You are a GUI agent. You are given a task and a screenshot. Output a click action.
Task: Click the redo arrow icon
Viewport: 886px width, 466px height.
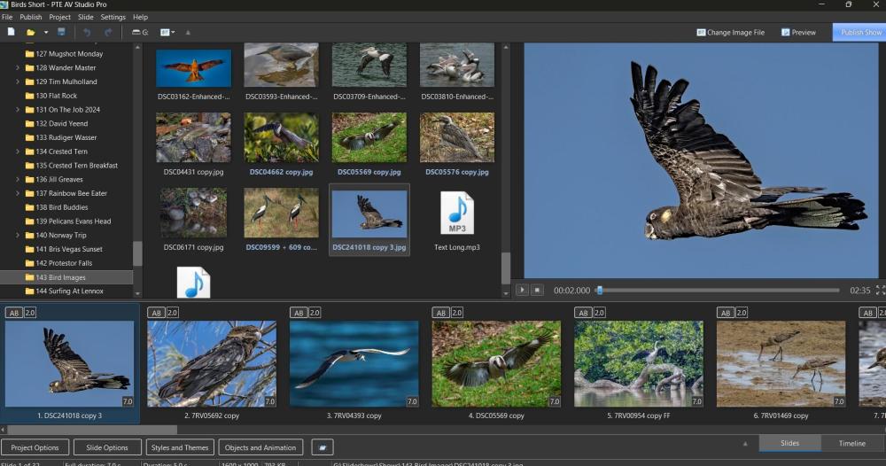(108, 32)
